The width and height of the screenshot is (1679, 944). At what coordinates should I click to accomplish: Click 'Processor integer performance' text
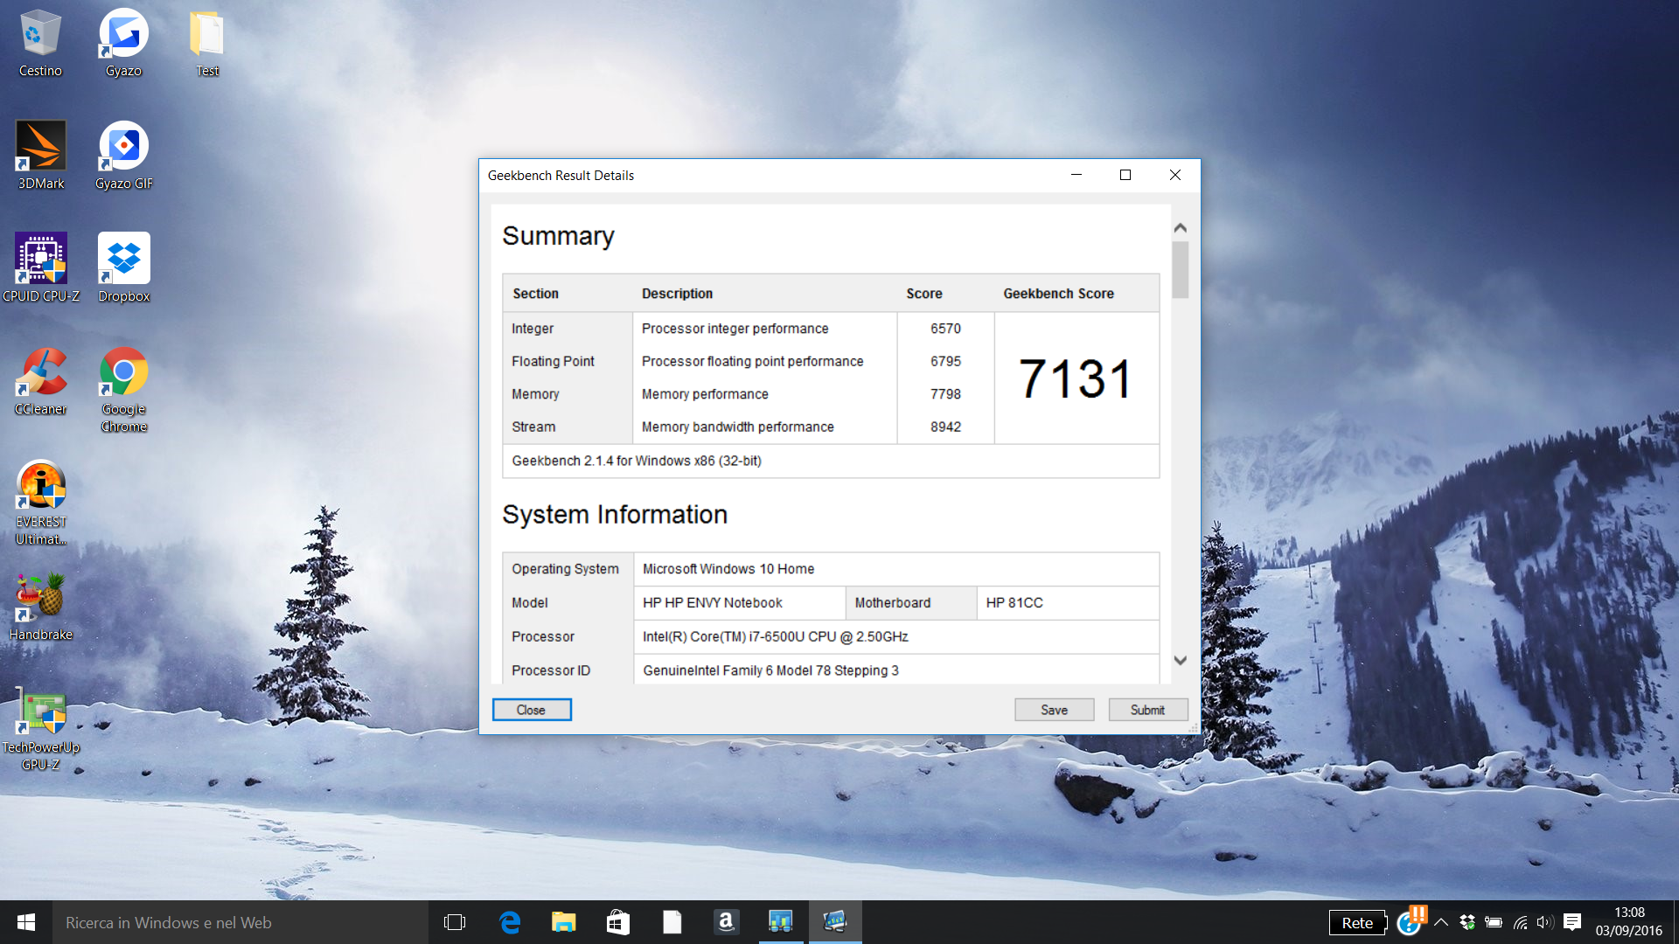pos(735,329)
